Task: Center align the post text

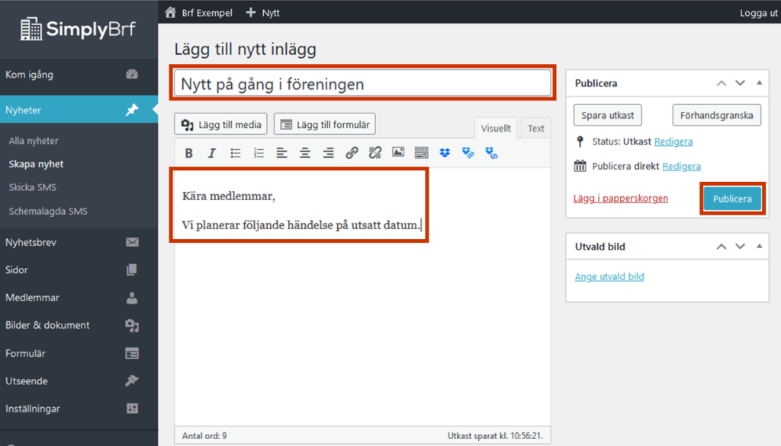Action: (x=305, y=153)
